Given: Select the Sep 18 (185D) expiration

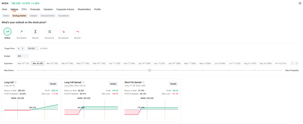Looking at the screenshot, I should pos(266,63).
